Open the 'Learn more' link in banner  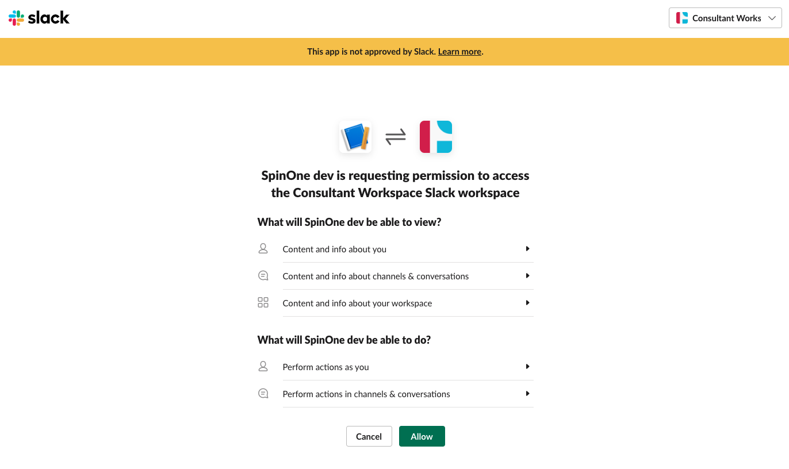pyautogui.click(x=459, y=52)
